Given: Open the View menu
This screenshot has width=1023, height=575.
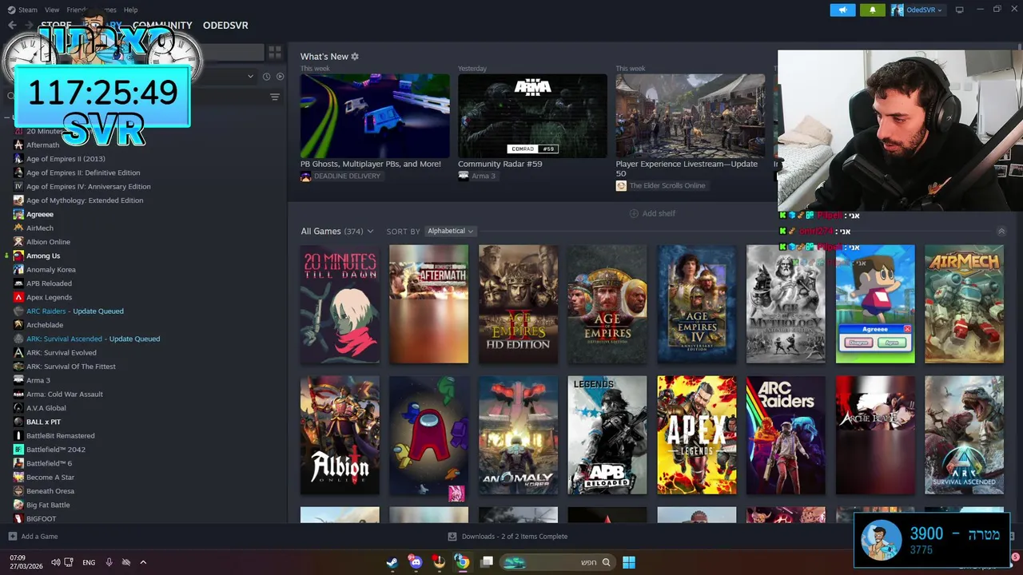Looking at the screenshot, I should coord(52,10).
